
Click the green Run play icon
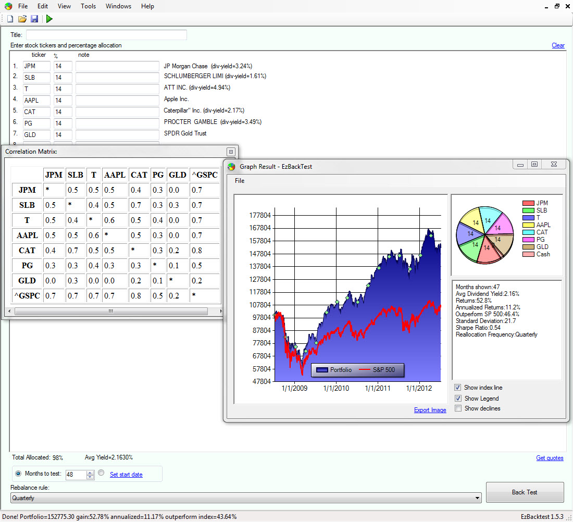49,19
